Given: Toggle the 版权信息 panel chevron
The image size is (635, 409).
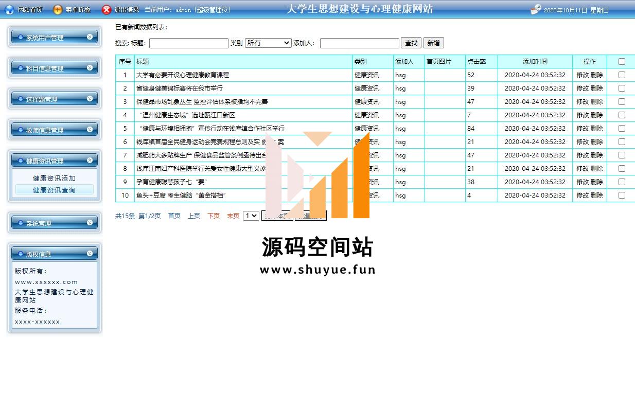Looking at the screenshot, I should [x=90, y=253].
